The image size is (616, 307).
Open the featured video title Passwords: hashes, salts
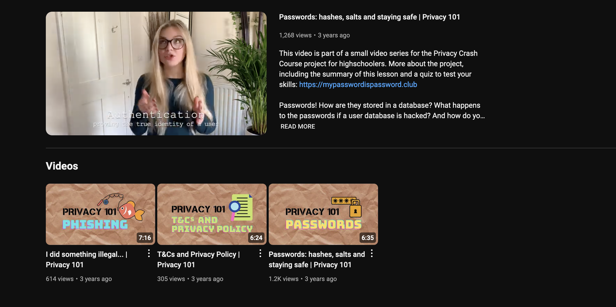[369, 17]
